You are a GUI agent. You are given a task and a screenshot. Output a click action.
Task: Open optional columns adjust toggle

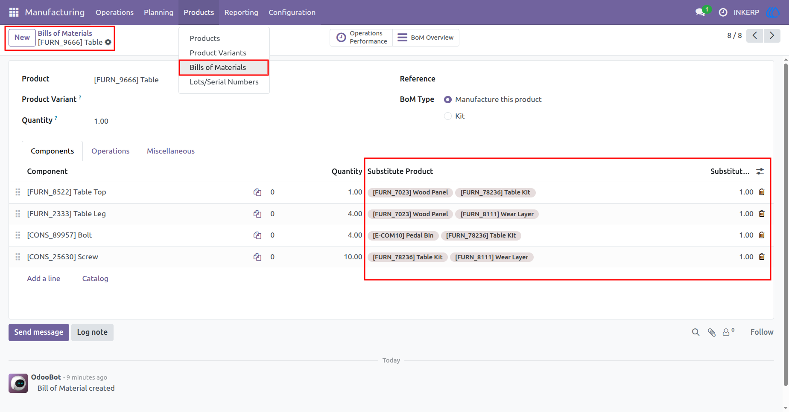[760, 171]
